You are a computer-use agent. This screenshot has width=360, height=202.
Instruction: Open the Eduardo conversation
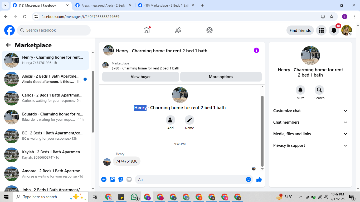coord(45,117)
